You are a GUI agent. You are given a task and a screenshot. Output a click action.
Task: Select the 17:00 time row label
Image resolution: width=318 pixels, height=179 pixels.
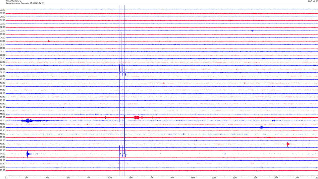pos(2,127)
